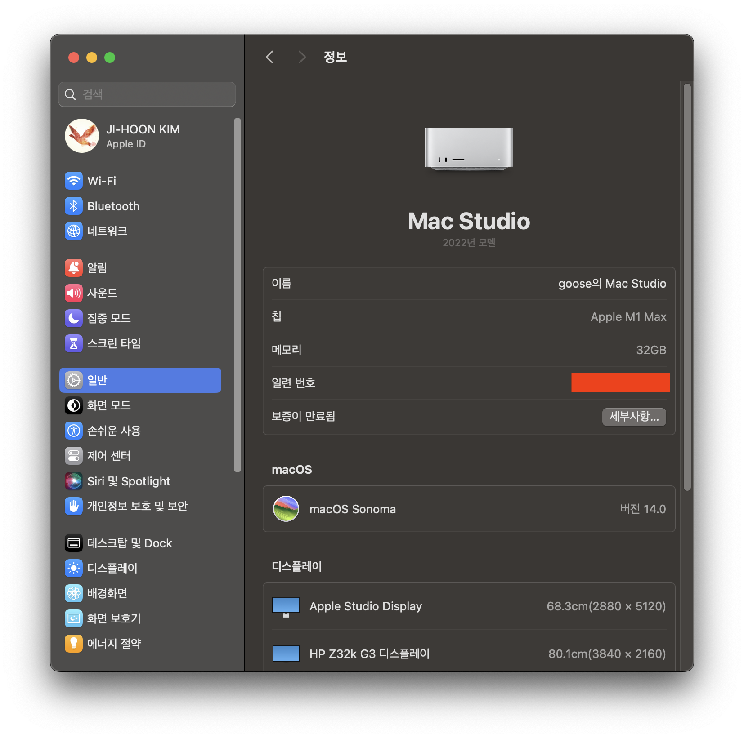Click the HP Z32k G3 display icon

pos(286,654)
